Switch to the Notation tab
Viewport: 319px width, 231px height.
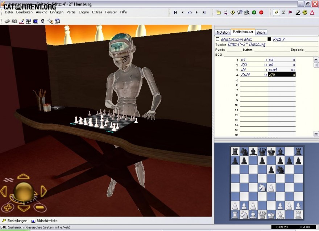223,32
